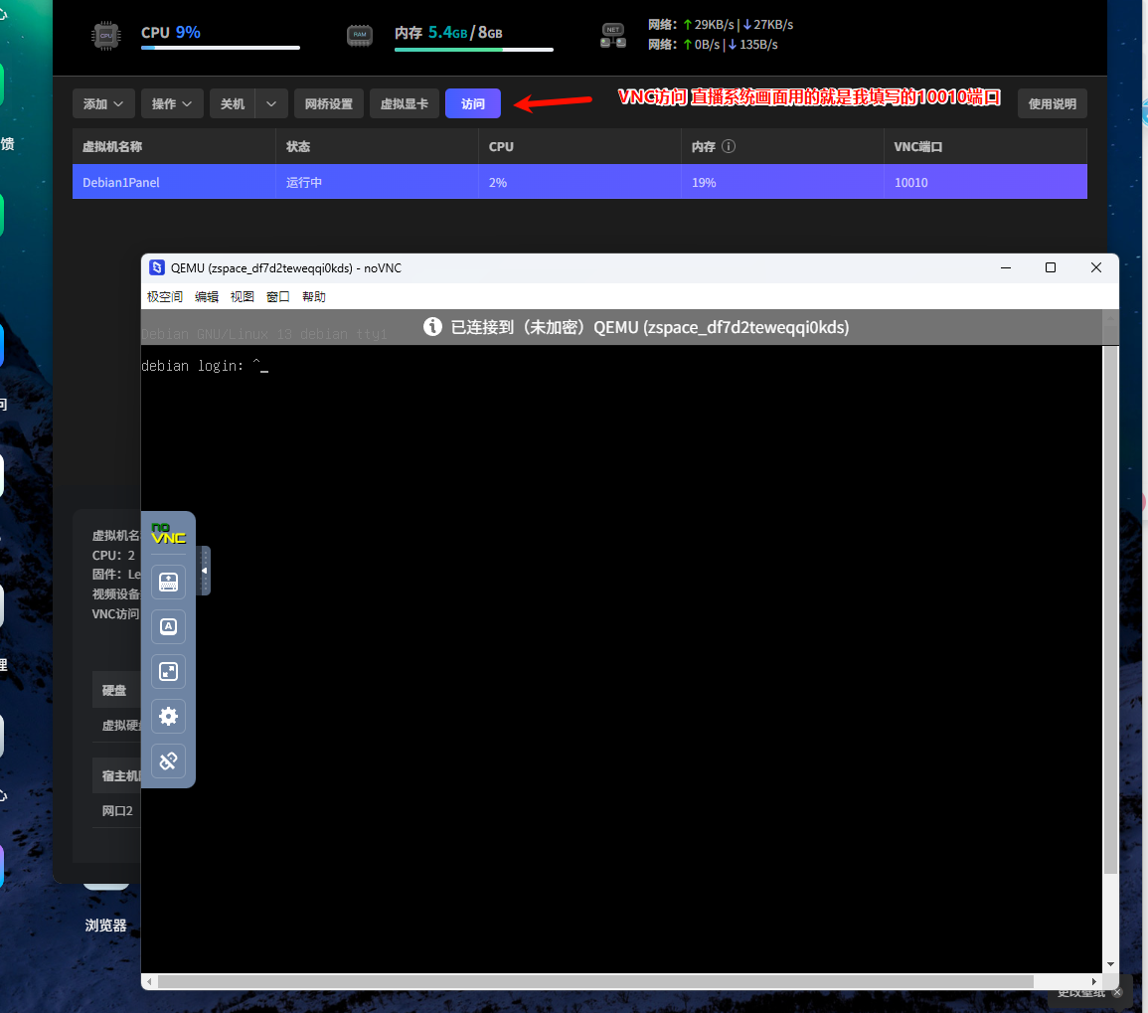Viewport: 1148px width, 1013px height.
Task: Click the noVNC logo
Action: click(x=168, y=534)
